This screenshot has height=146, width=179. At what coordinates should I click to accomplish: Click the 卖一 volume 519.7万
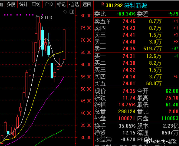(152, 49)
